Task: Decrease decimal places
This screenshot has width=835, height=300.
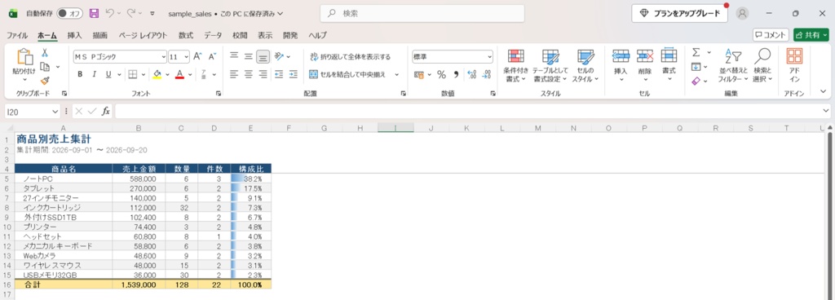Action: tap(486, 74)
